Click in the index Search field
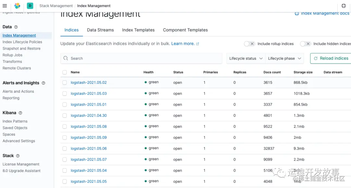 [x=141, y=59]
